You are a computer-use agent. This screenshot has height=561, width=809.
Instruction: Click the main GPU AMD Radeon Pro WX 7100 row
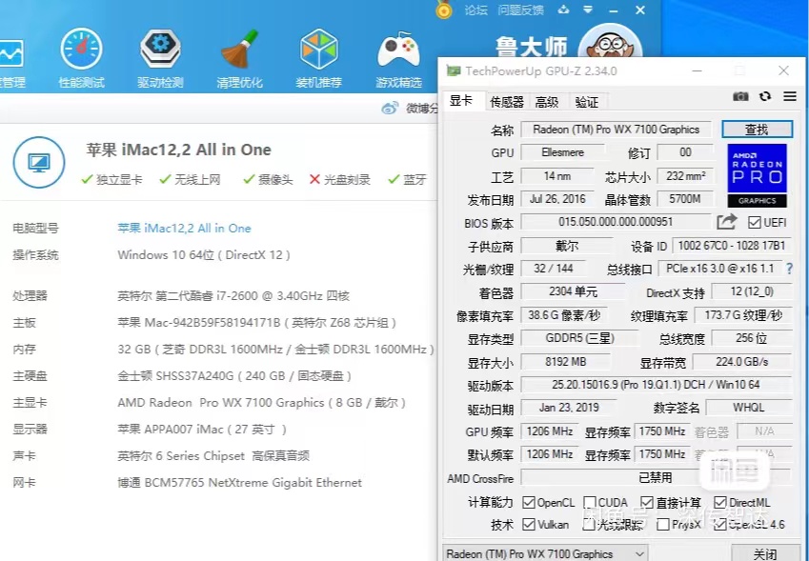(x=262, y=403)
